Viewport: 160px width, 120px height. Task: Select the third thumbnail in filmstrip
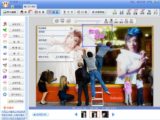(105, 114)
